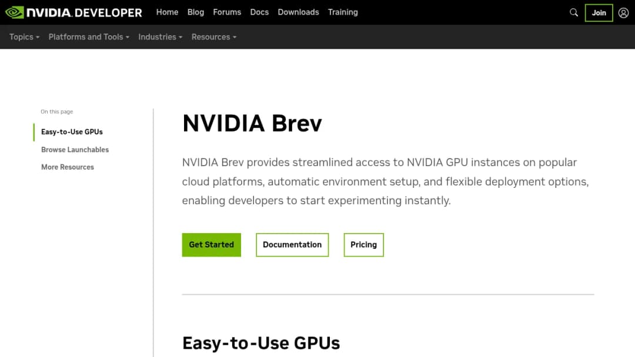Select Training in top navigation
The image size is (635, 357).
(x=343, y=12)
